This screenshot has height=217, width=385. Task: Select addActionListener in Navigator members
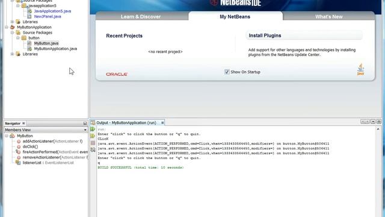point(52,142)
